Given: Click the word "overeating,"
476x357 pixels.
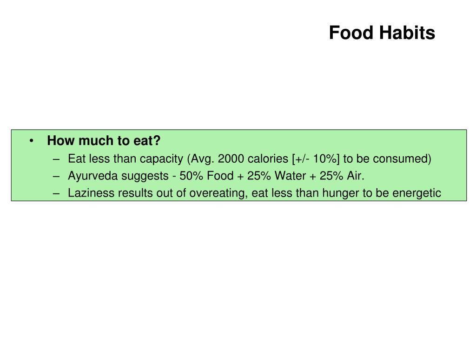Looking at the screenshot, I should click(218, 193).
